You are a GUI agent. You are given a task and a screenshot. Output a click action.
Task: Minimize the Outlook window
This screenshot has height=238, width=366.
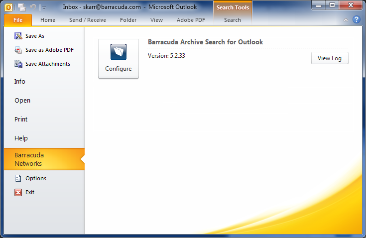coord(319,5)
